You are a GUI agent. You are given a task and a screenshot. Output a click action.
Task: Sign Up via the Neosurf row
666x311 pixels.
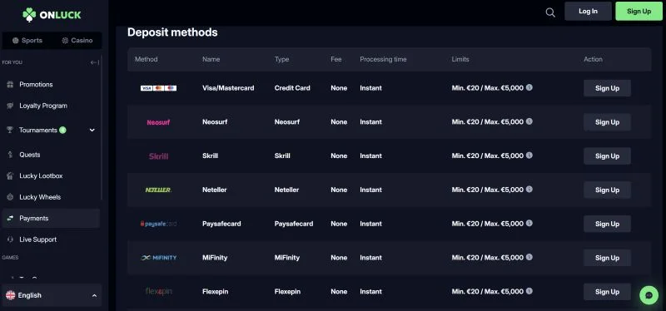[607, 122]
